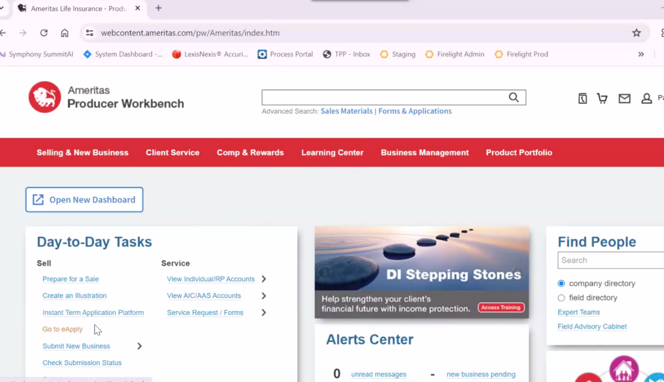The image size is (664, 382).
Task: Click the browser back arrow
Action: click(x=3, y=33)
